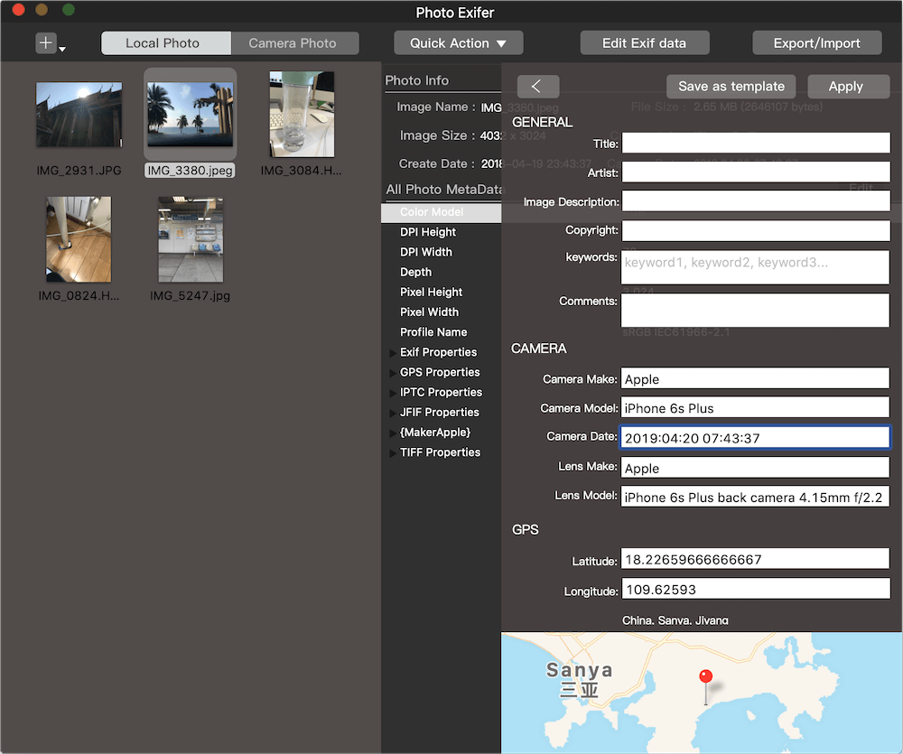Image resolution: width=903 pixels, height=754 pixels.
Task: Switch to the Local Photo tab
Action: pyautogui.click(x=166, y=43)
